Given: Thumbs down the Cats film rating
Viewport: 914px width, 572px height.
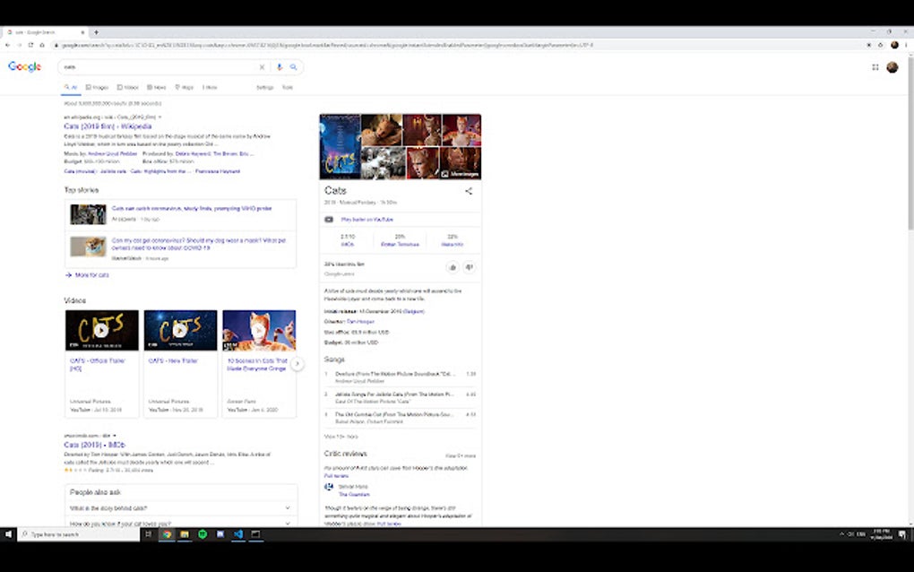Looking at the screenshot, I should pos(469,266).
